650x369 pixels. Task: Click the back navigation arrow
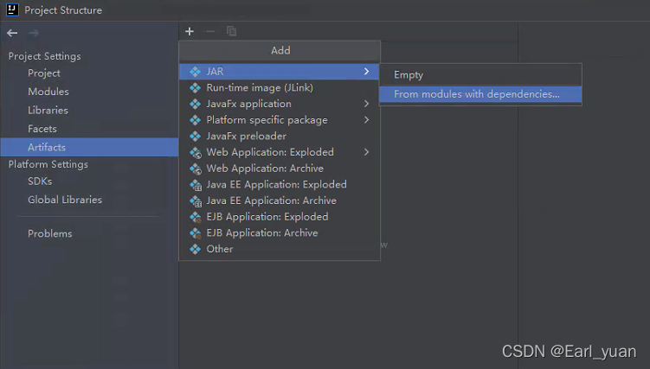click(12, 33)
